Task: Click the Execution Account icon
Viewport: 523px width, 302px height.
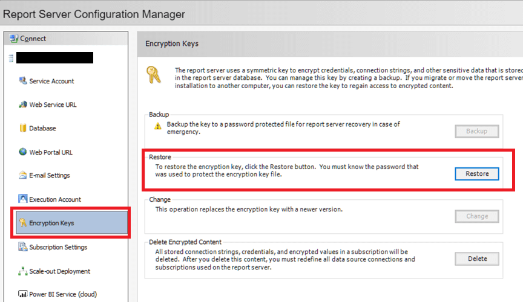Action: click(x=24, y=199)
